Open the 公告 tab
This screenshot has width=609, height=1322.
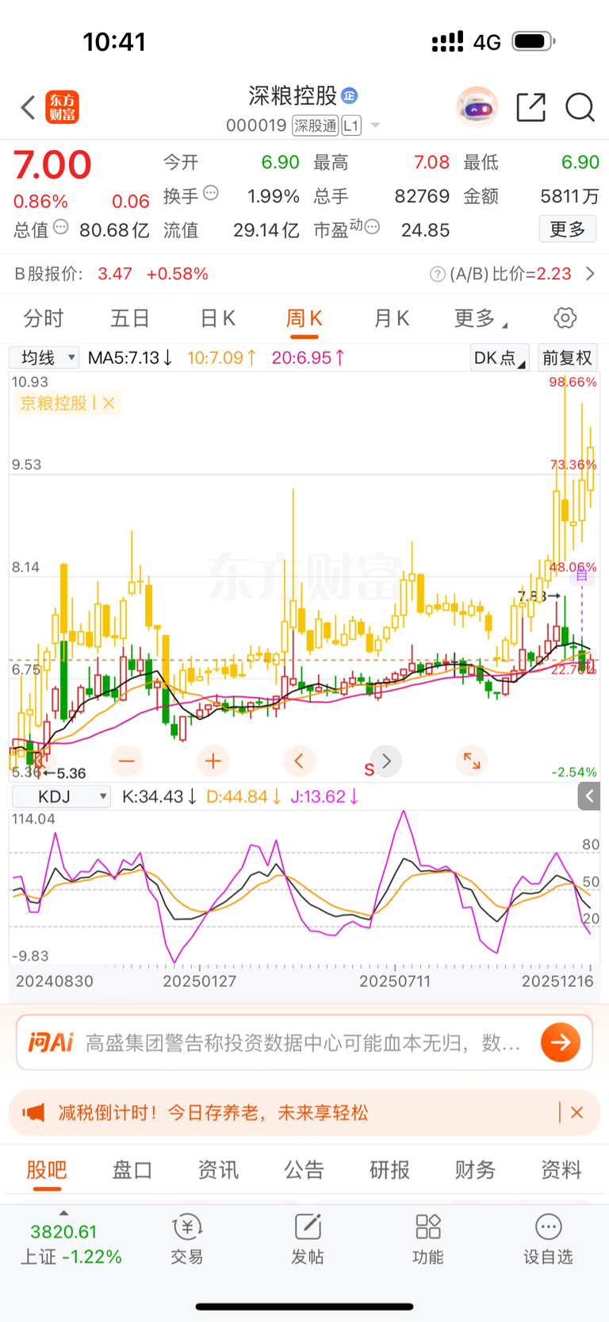pos(304,1170)
